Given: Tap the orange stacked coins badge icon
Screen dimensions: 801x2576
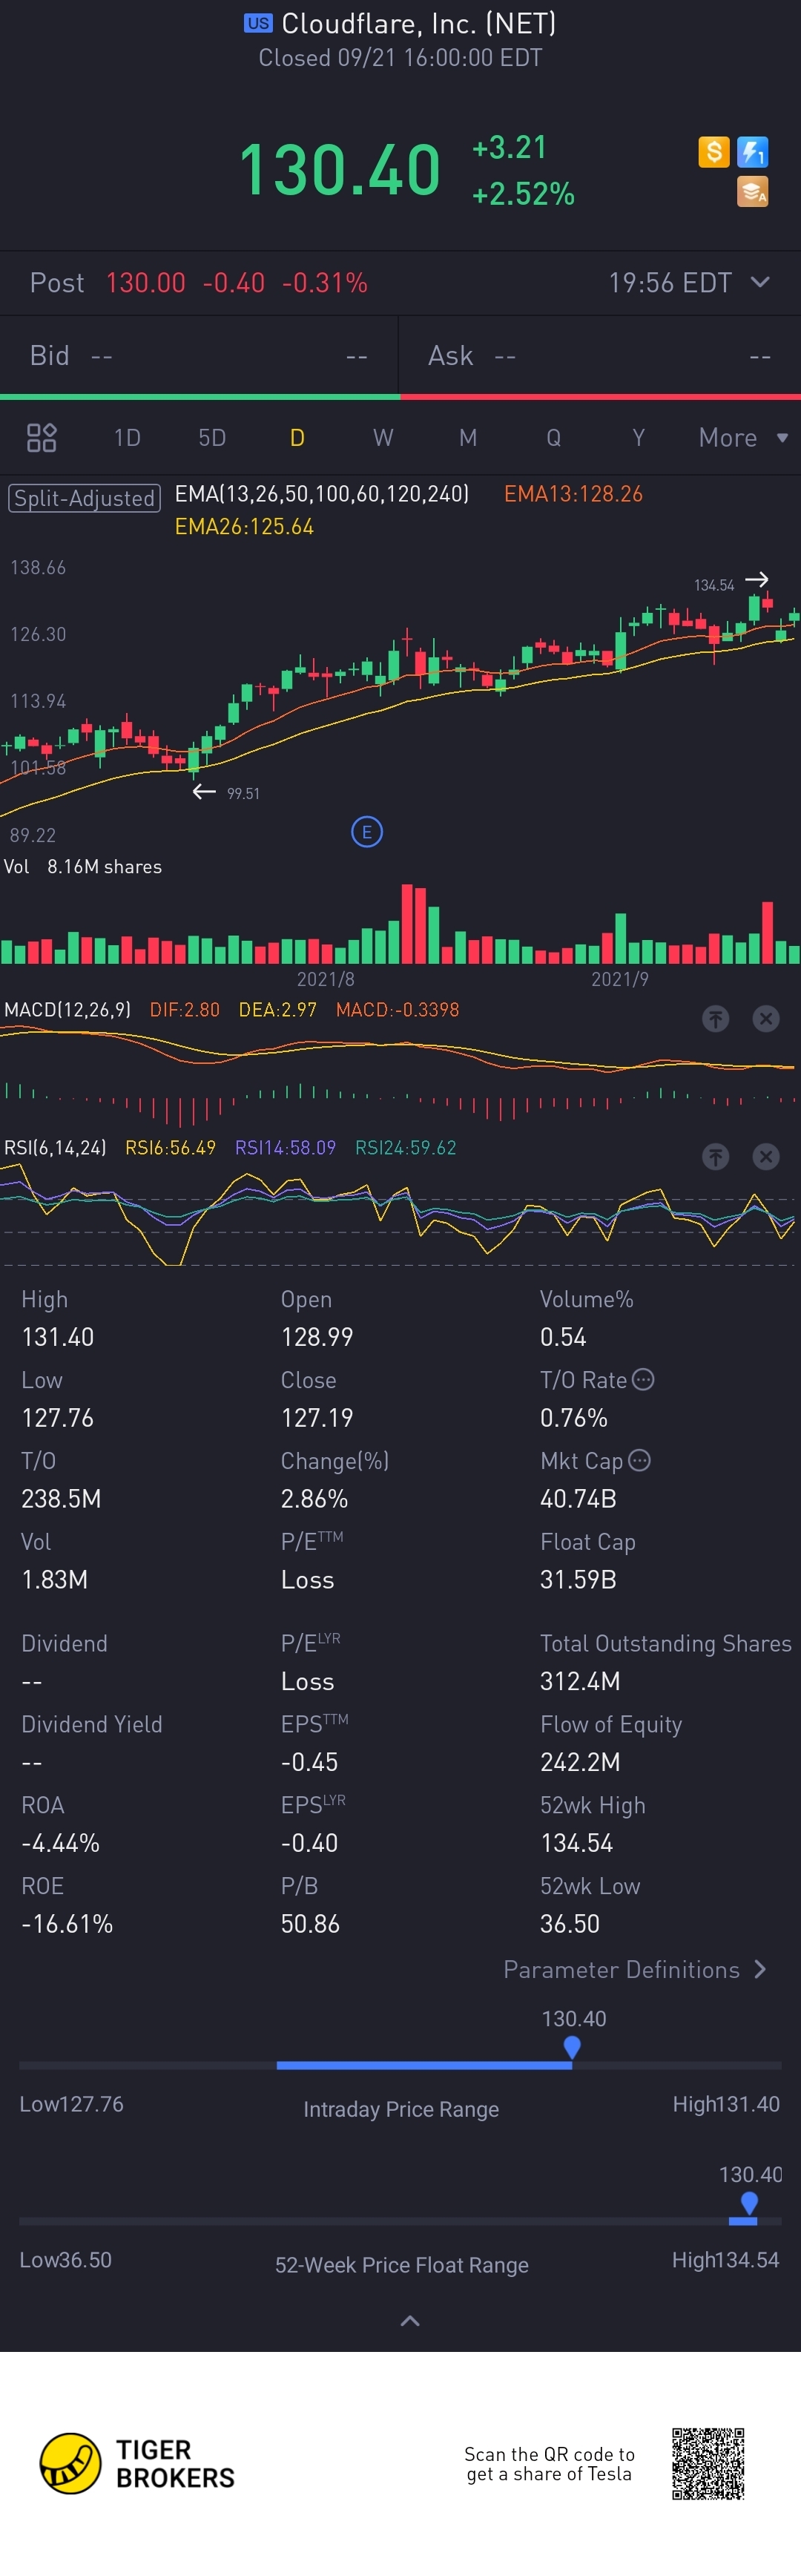Looking at the screenshot, I should (752, 191).
